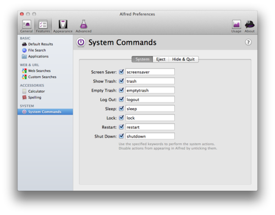Click the "Screen Saver:" label
Viewport: 275px width, 215px height.
tap(104, 72)
